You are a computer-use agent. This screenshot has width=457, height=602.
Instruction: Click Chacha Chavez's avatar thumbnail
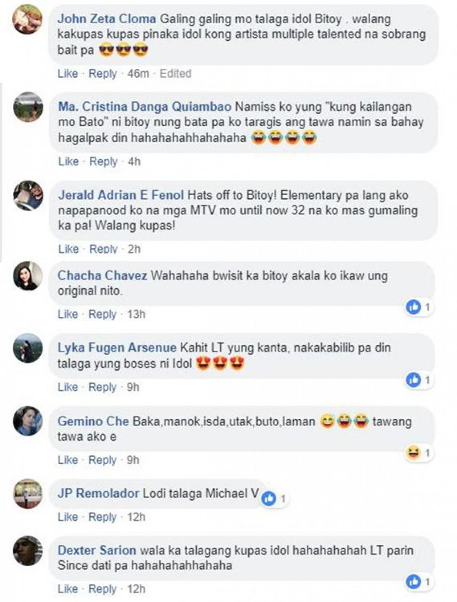pyautogui.click(x=28, y=276)
